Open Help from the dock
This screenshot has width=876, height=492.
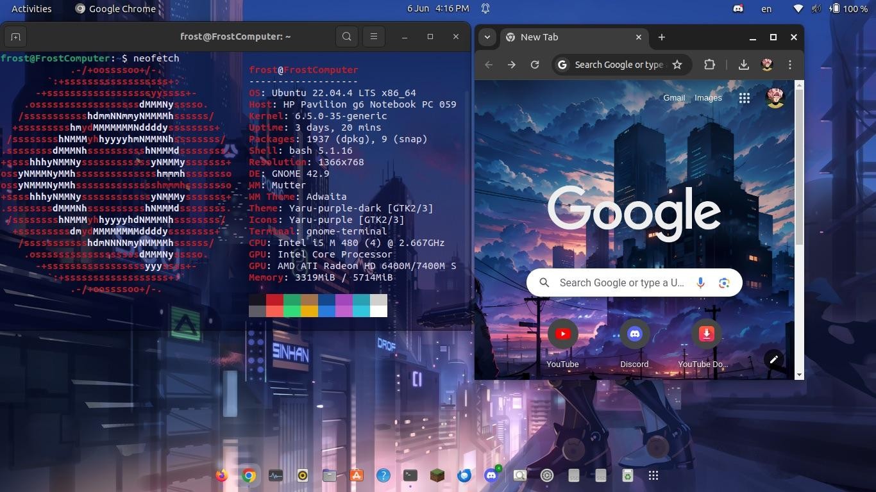383,475
